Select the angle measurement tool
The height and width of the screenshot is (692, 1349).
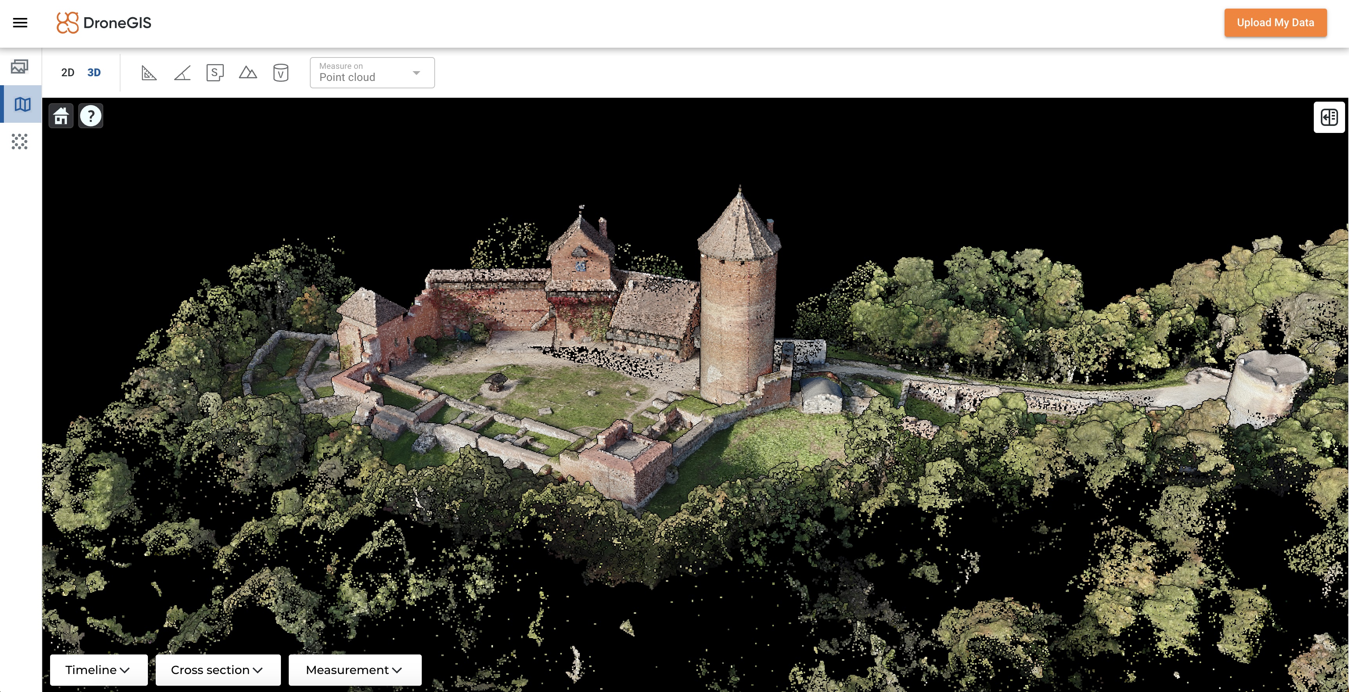[x=182, y=73]
